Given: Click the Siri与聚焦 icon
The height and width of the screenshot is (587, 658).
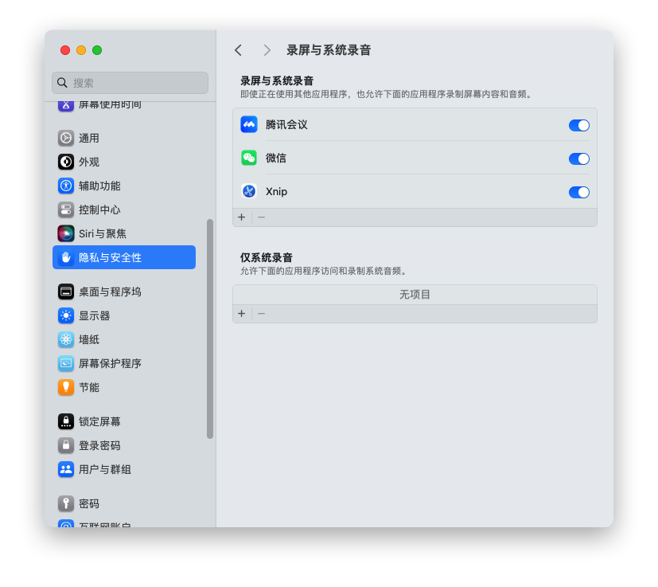Looking at the screenshot, I should coord(66,233).
